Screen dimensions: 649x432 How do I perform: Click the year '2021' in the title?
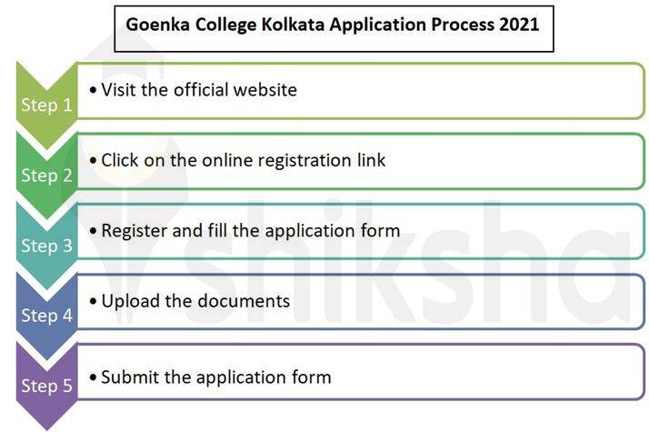[x=519, y=25]
